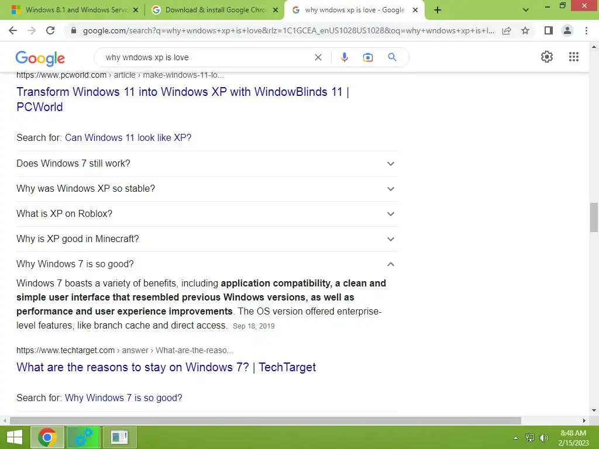Expand Does Windows 7 still work question
Screen dimensions: 599x449
tap(206, 164)
